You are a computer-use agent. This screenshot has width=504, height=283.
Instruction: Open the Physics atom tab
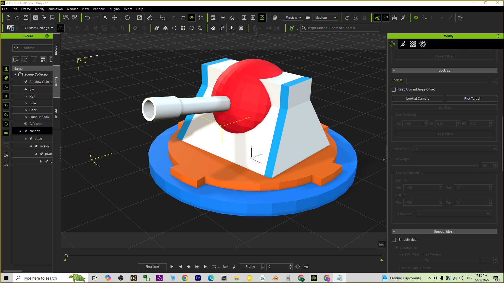tap(423, 44)
